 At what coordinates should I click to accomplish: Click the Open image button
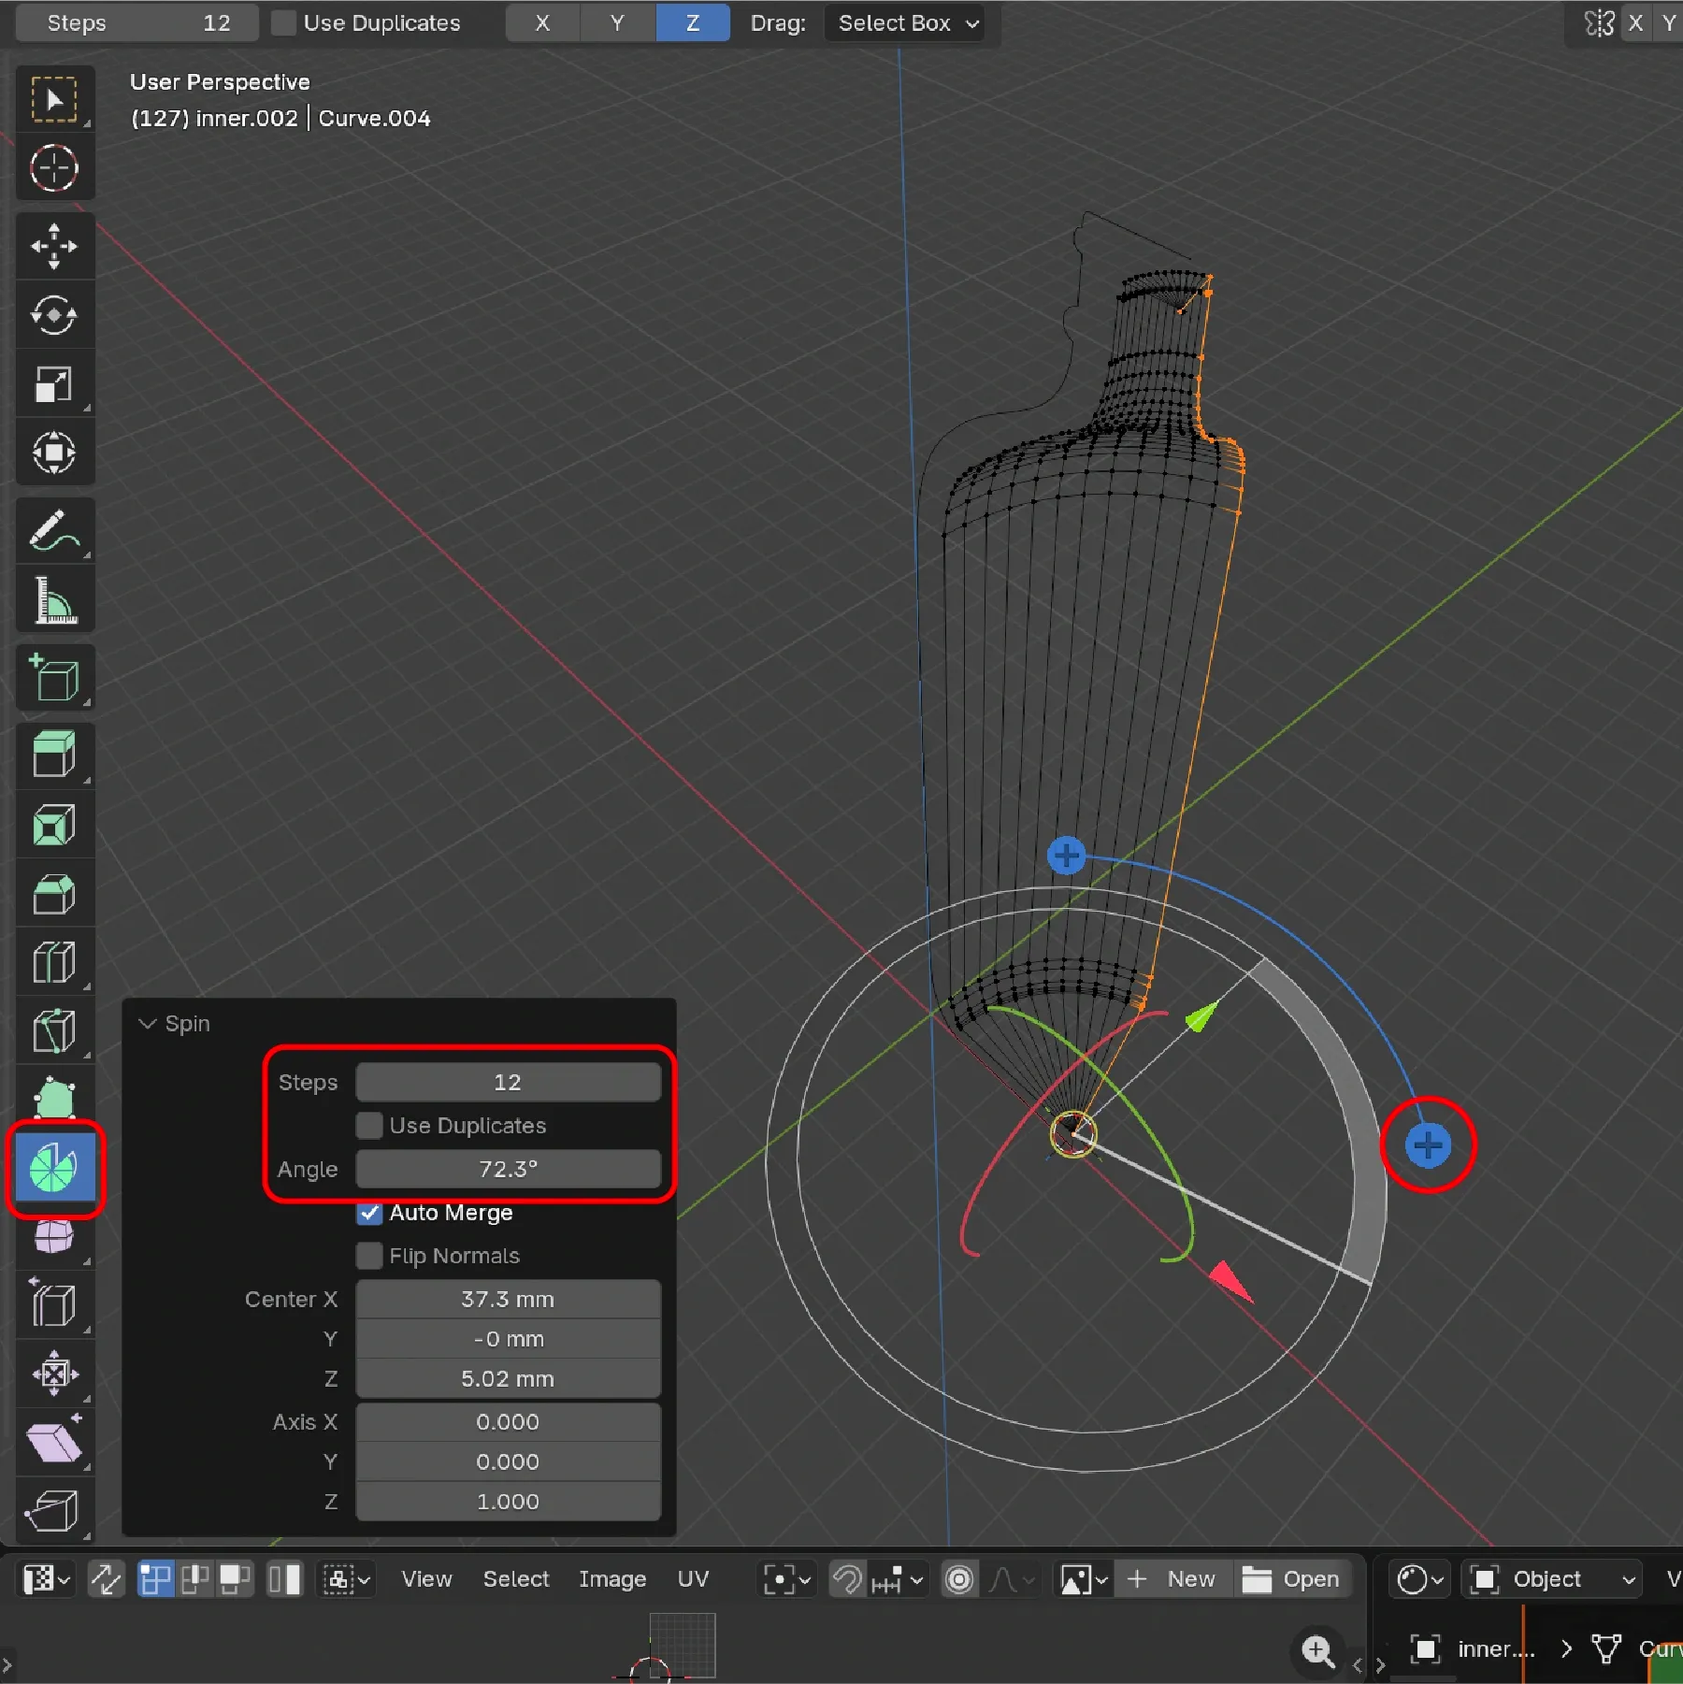click(1292, 1579)
